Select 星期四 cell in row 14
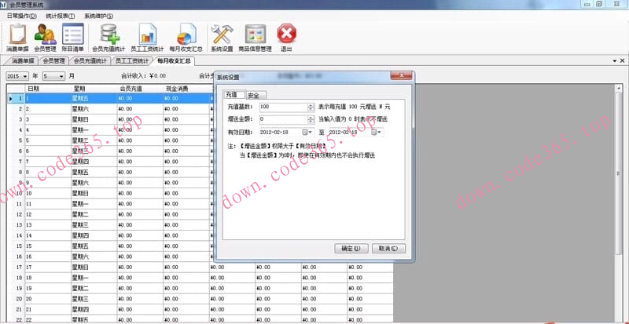This screenshot has width=629, height=324. click(94, 235)
